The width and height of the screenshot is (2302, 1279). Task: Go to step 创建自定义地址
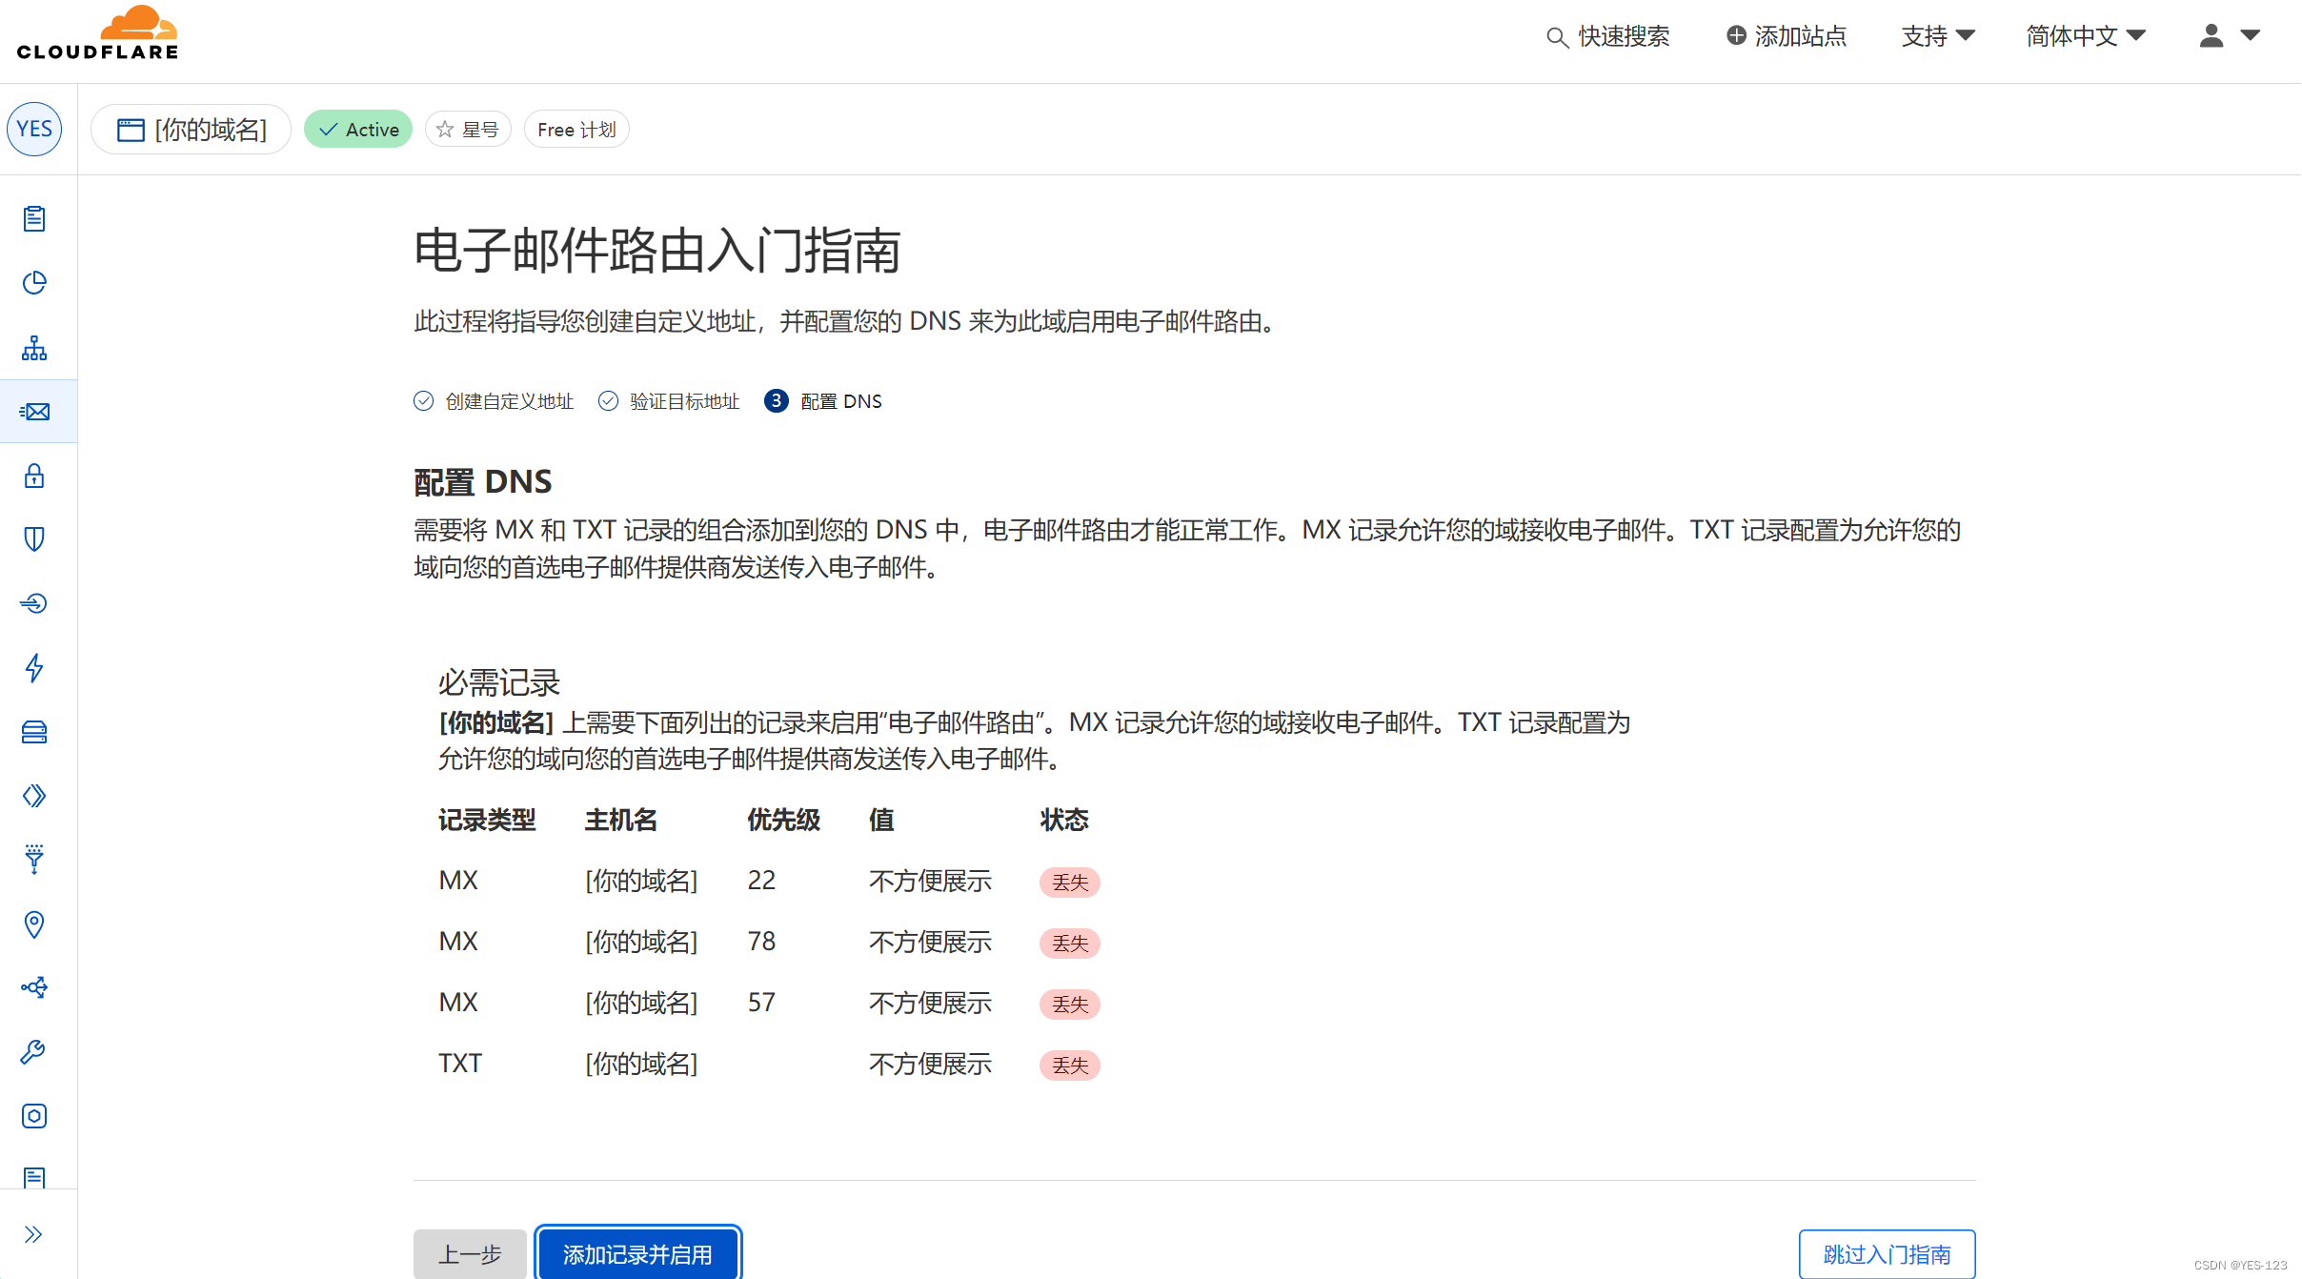495,401
